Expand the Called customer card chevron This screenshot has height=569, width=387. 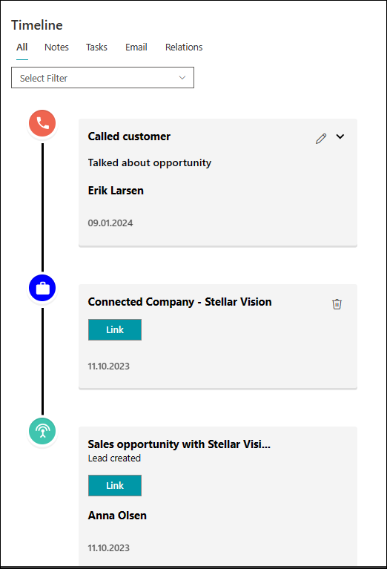340,137
